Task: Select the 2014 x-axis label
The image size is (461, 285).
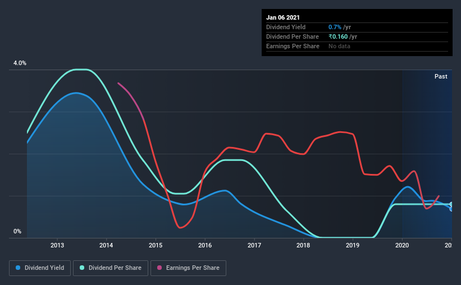Action: pos(106,245)
